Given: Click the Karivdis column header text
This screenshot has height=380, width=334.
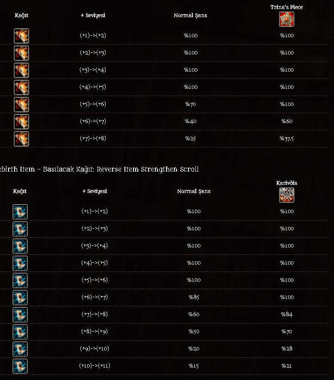Looking at the screenshot, I should pyautogui.click(x=287, y=183).
